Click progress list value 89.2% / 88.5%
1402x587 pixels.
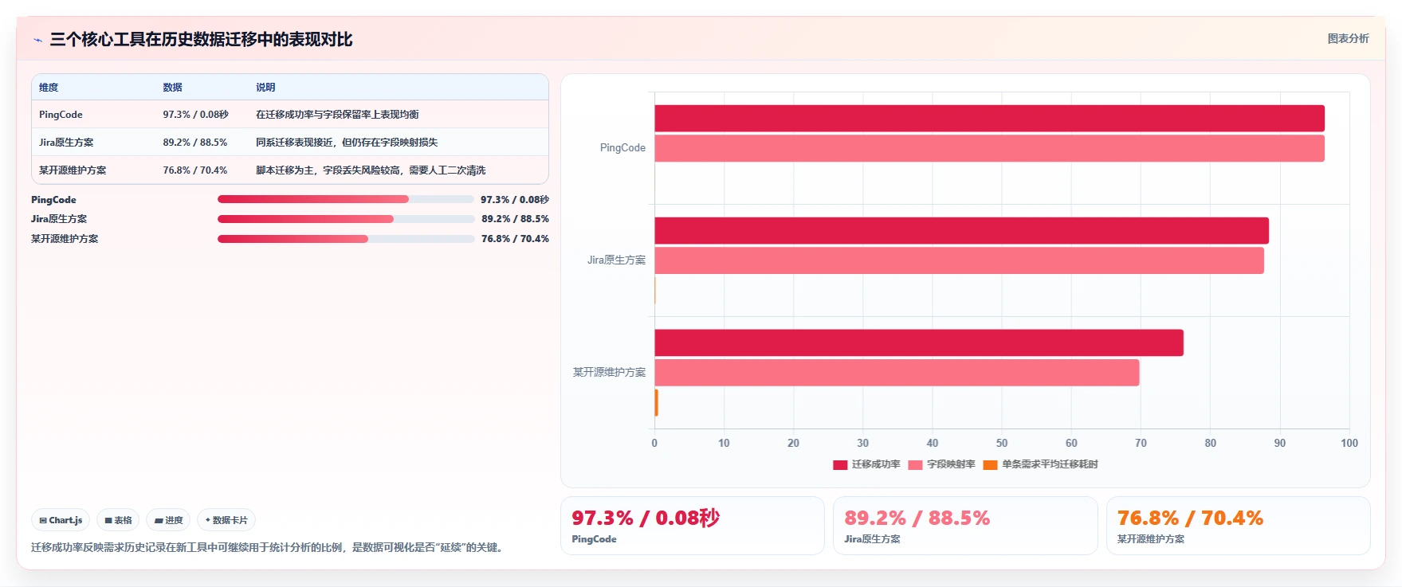point(515,219)
